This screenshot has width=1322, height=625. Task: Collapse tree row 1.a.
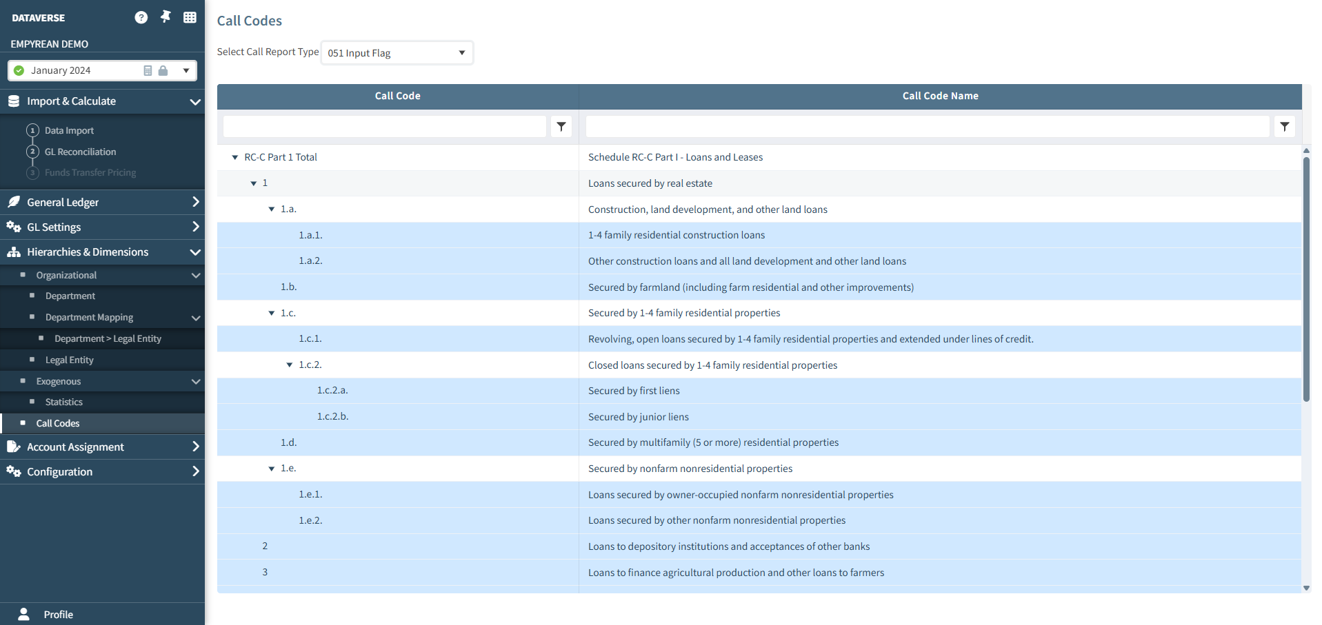pyautogui.click(x=272, y=209)
